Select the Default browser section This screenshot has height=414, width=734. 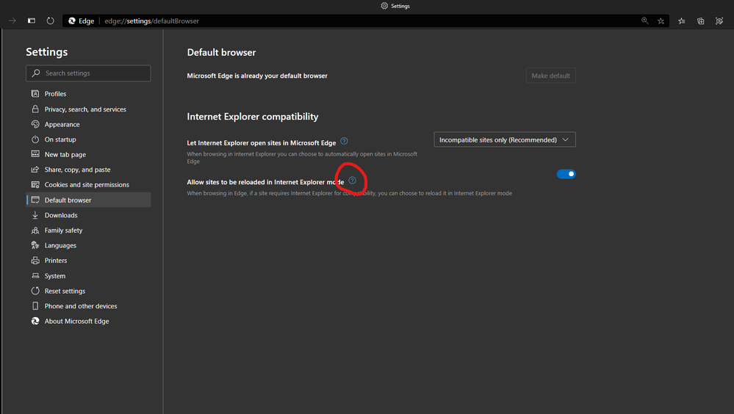(x=88, y=200)
